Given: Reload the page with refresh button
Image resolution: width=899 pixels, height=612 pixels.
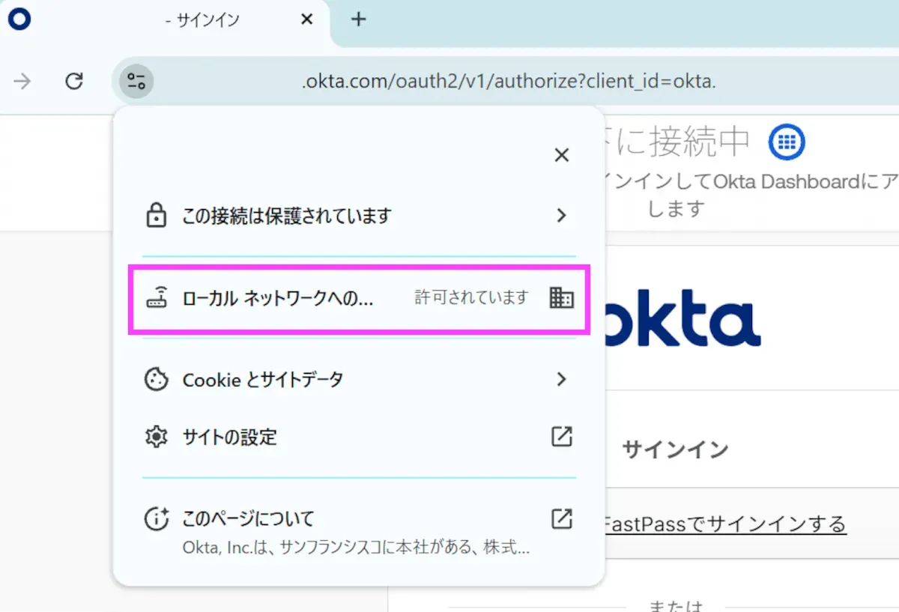Looking at the screenshot, I should point(73,81).
